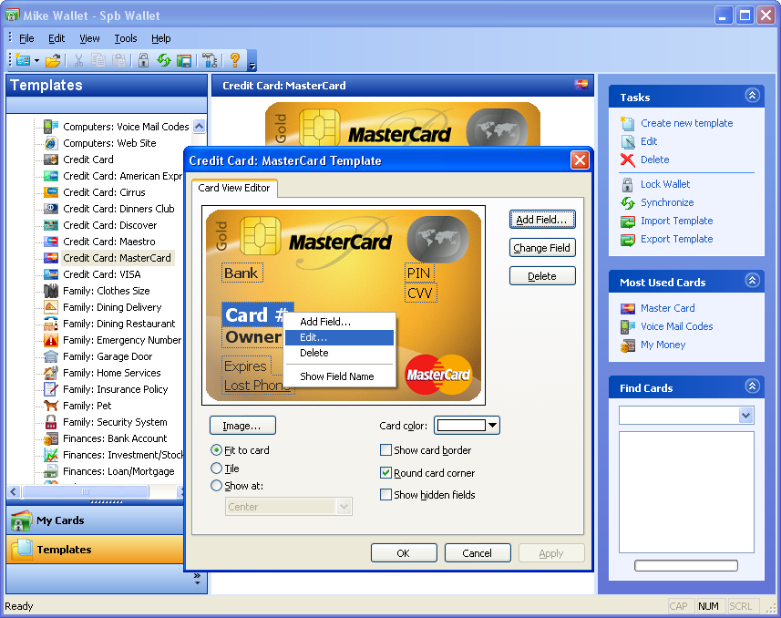The image size is (781, 618).
Task: Switch to the My Cards pane
Action: [95, 520]
